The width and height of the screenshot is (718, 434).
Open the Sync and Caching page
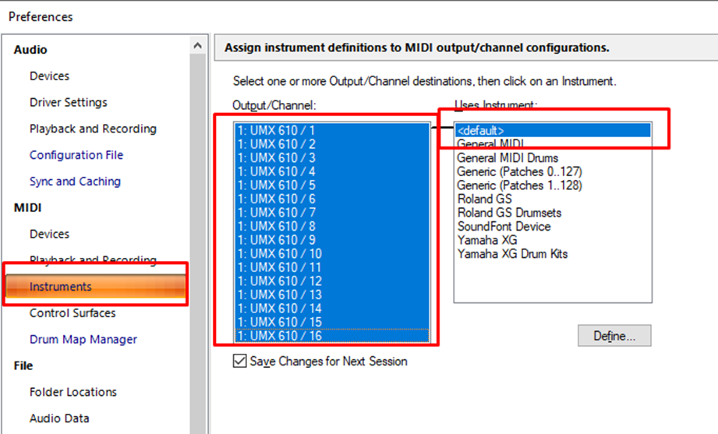pos(75,182)
